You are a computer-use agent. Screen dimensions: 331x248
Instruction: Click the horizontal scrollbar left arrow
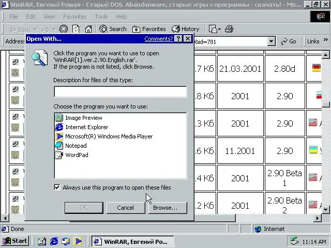point(5,218)
